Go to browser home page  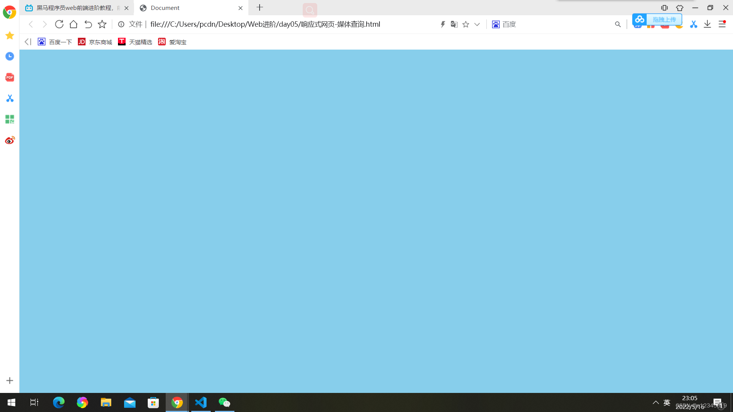(73, 24)
